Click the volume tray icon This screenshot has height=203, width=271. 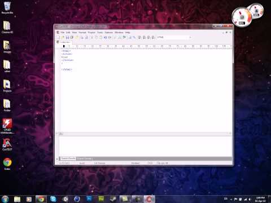[x=250, y=199]
